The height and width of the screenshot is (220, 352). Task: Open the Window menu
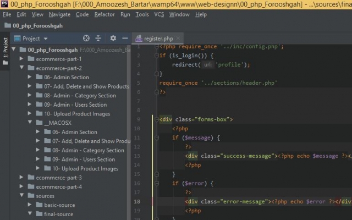tap(179, 15)
